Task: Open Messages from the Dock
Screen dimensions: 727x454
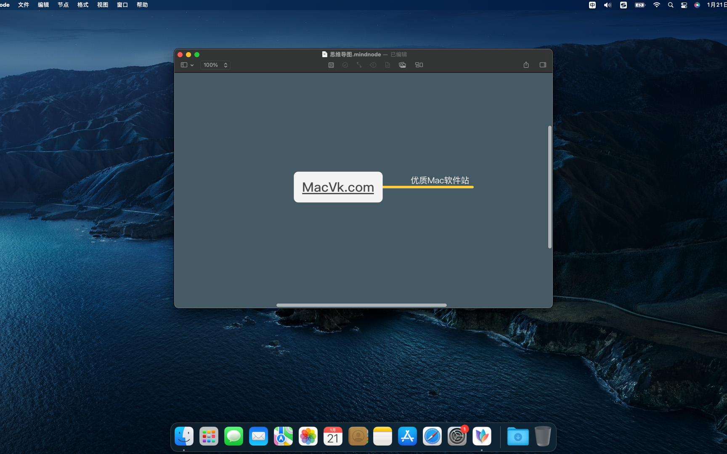Action: pos(233,436)
